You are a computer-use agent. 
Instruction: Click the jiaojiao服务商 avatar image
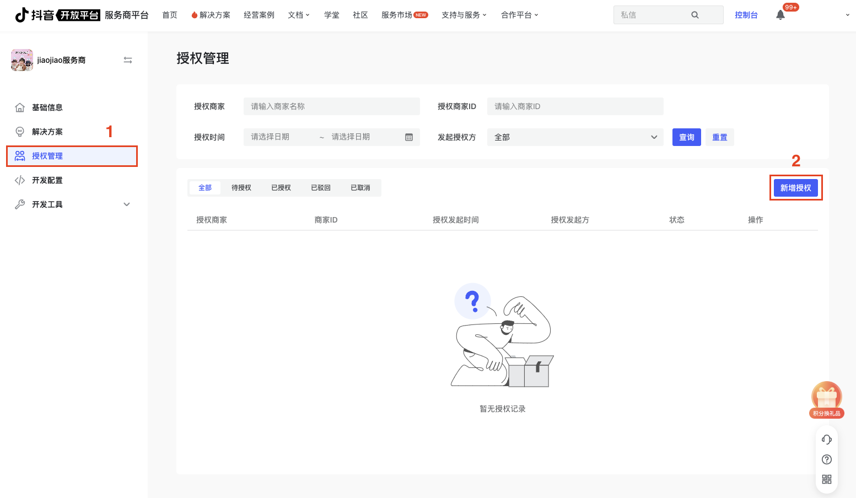pos(22,60)
